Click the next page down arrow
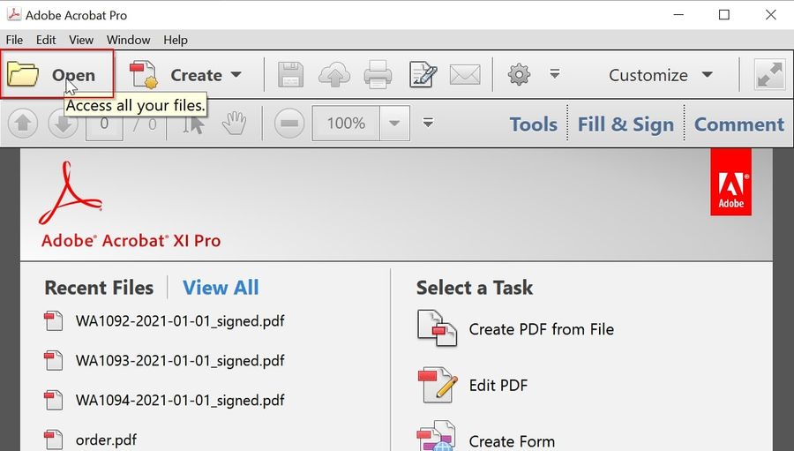Screen dimensions: 794x451 [x=63, y=124]
